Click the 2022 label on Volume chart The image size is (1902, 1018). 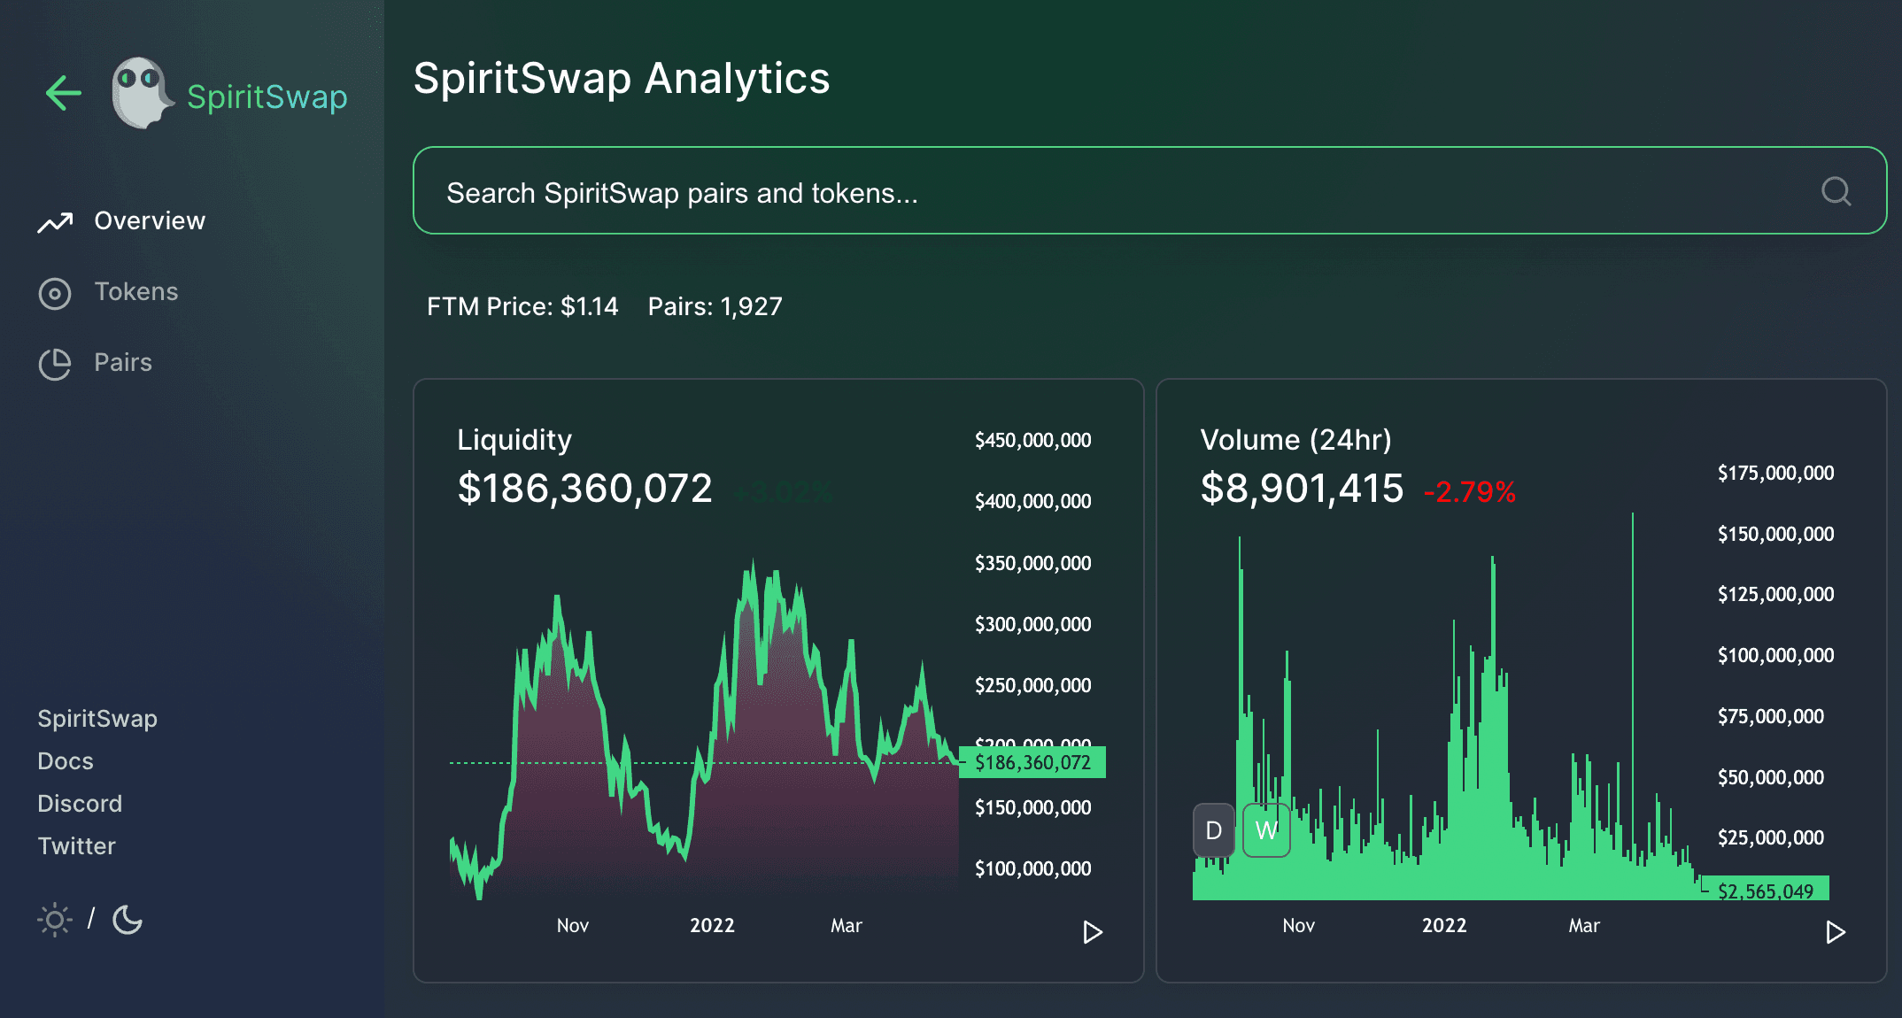[x=1444, y=925]
